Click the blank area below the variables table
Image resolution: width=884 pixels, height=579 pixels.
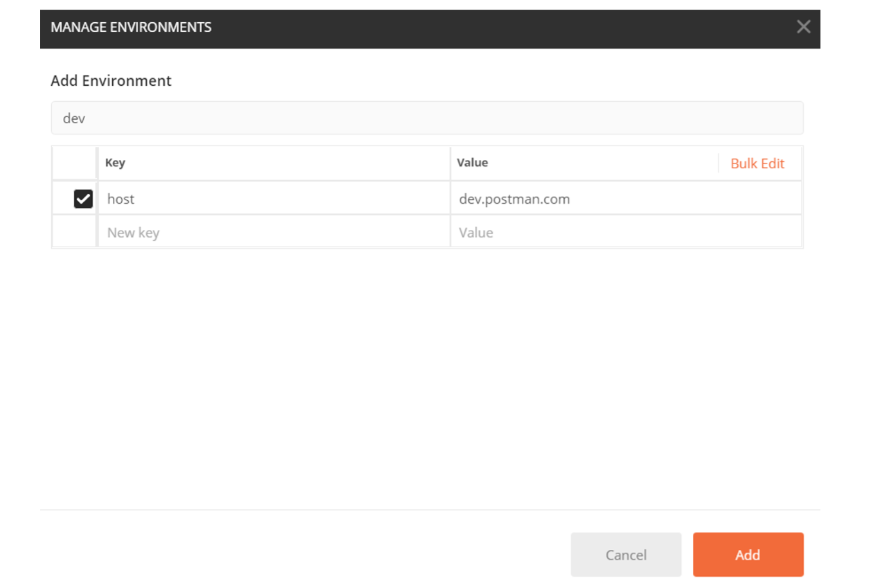coord(426,374)
